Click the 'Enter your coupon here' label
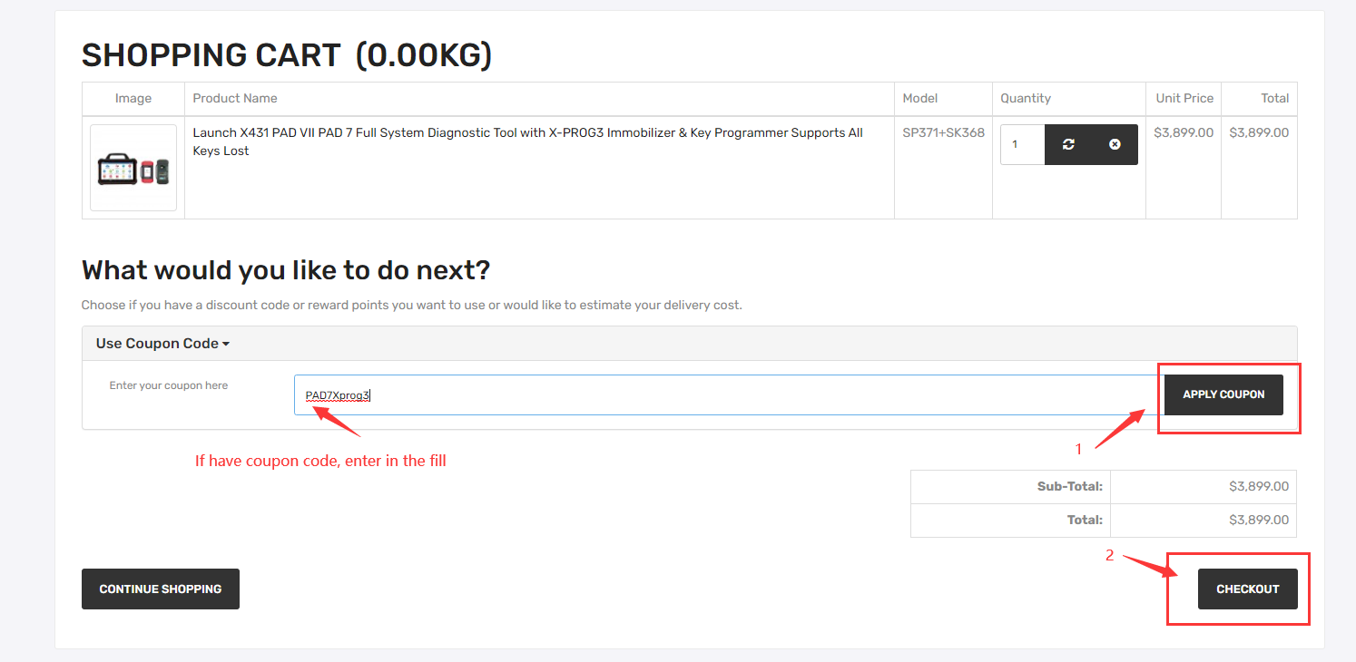The height and width of the screenshot is (662, 1356). coord(169,385)
